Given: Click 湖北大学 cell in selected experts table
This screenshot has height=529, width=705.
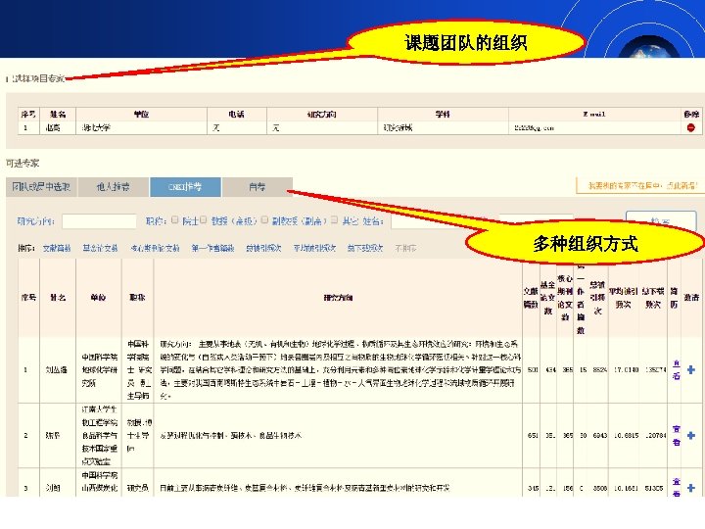Looking at the screenshot, I should [x=141, y=127].
